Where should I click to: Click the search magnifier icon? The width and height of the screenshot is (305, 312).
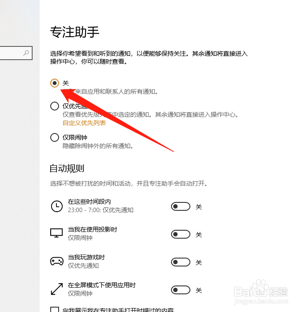(x=26, y=53)
